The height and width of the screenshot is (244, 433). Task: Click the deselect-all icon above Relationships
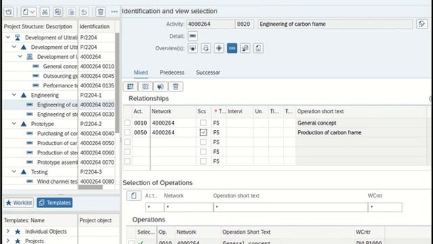click(x=145, y=87)
